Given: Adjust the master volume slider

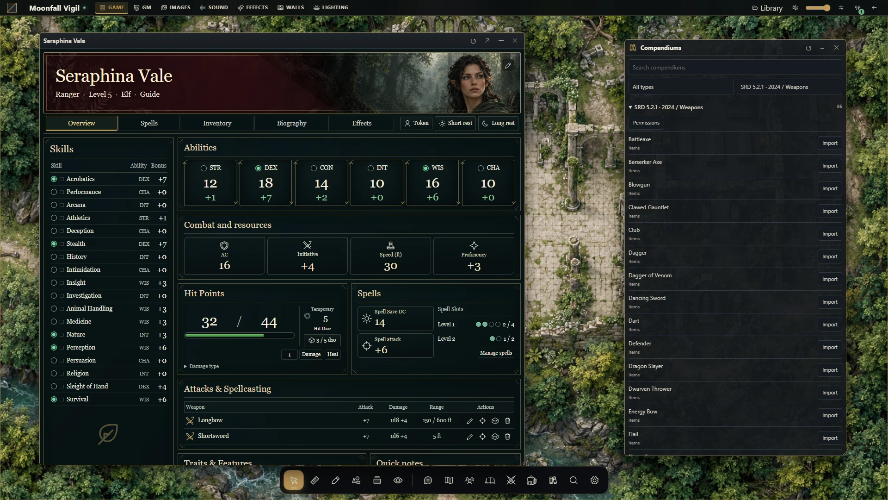Looking at the screenshot, I should click(x=818, y=8).
